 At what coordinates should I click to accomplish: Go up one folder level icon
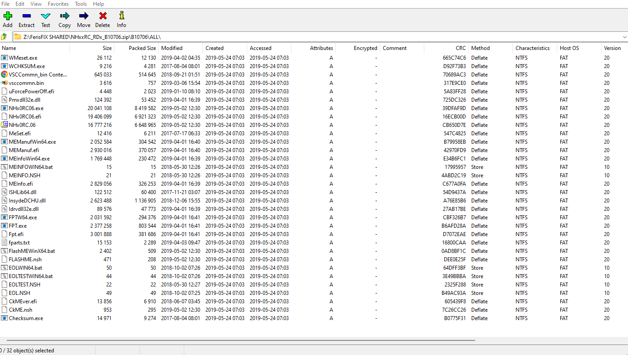point(4,37)
